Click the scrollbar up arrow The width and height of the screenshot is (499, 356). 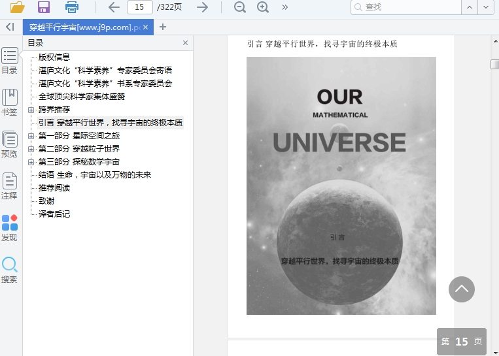tap(495, 41)
